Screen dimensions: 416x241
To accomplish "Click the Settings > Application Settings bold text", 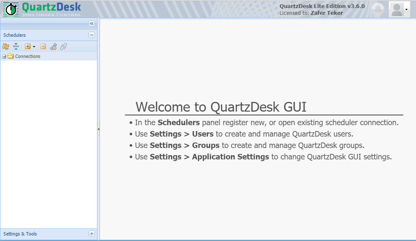I will click(209, 157).
